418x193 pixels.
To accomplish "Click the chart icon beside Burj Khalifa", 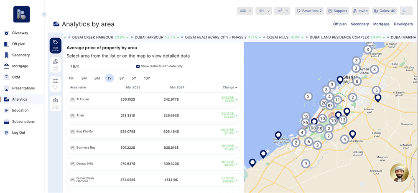I will 72,132.
